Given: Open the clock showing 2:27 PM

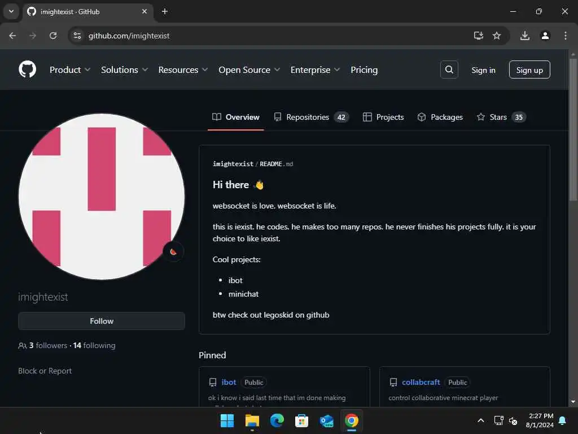Looking at the screenshot, I should [540, 420].
